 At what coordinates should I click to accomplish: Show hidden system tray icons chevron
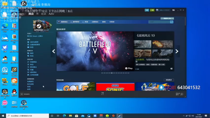click(183, 116)
